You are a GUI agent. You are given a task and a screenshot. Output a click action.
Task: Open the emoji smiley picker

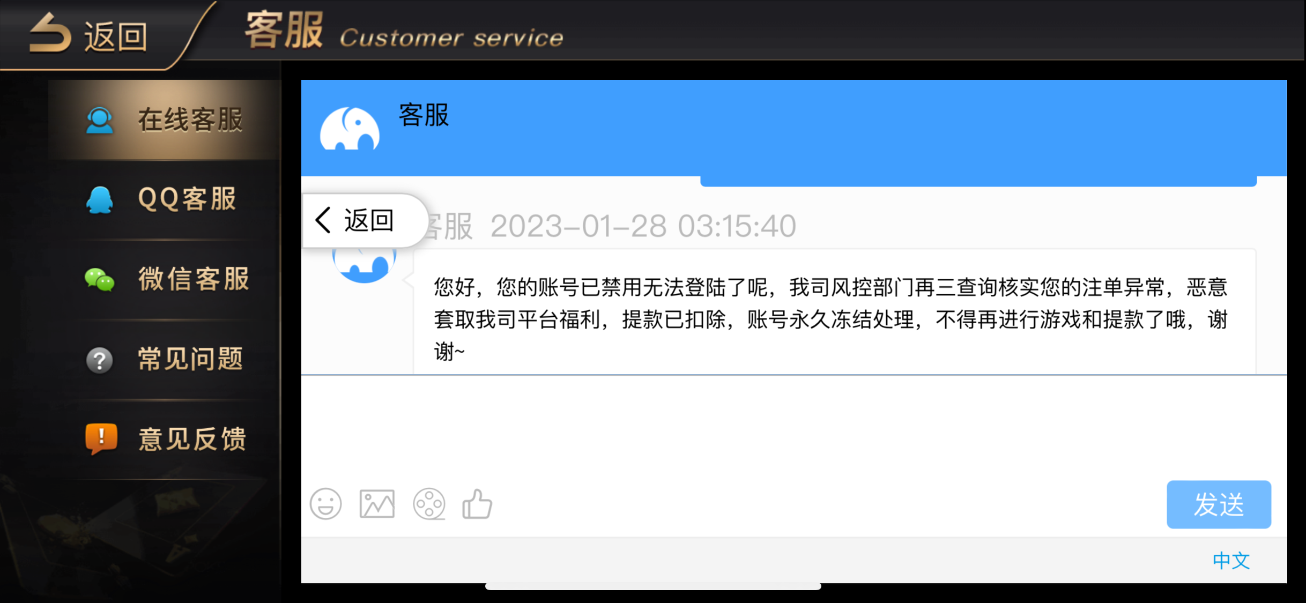[325, 504]
